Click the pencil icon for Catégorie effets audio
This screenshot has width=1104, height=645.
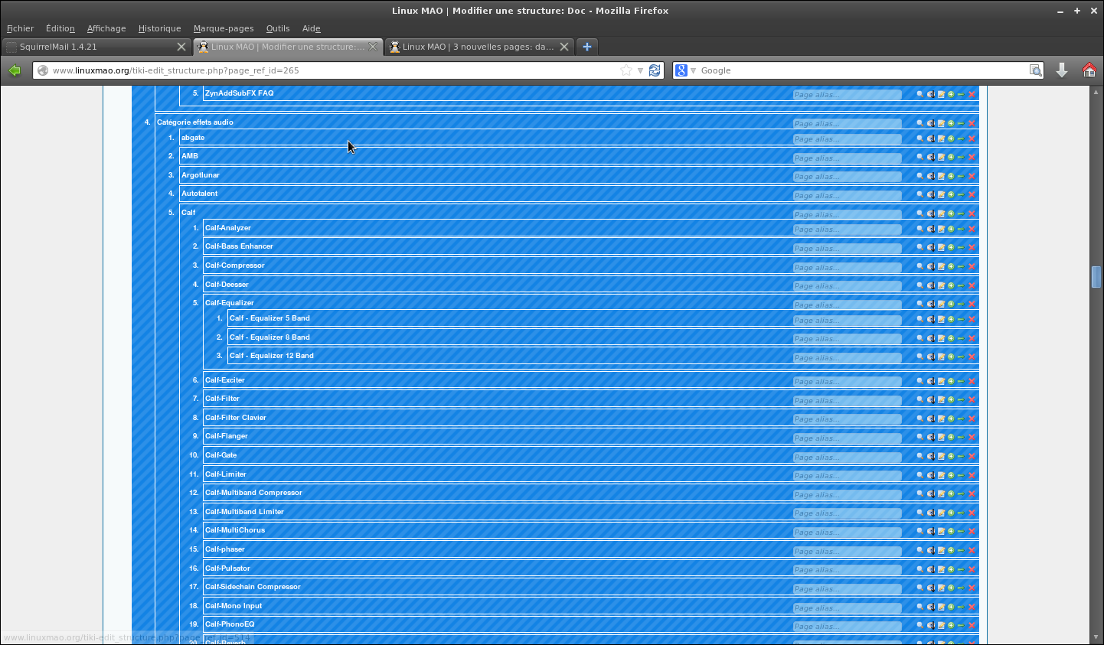pos(941,123)
